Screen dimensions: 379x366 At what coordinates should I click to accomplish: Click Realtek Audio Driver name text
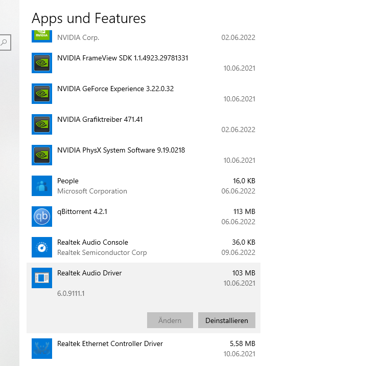click(89, 273)
